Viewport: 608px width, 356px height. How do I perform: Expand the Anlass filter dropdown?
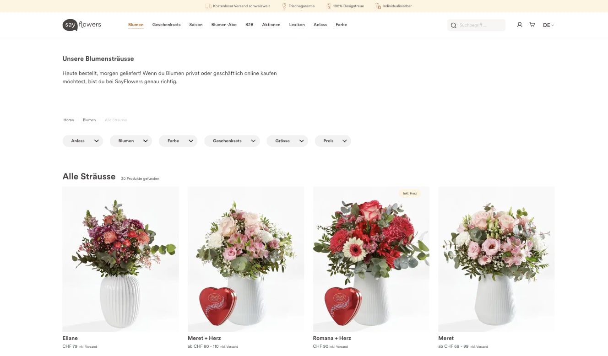83,141
